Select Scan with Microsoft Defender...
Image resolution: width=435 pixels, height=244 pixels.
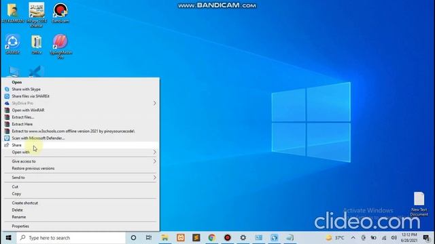pyautogui.click(x=80, y=138)
